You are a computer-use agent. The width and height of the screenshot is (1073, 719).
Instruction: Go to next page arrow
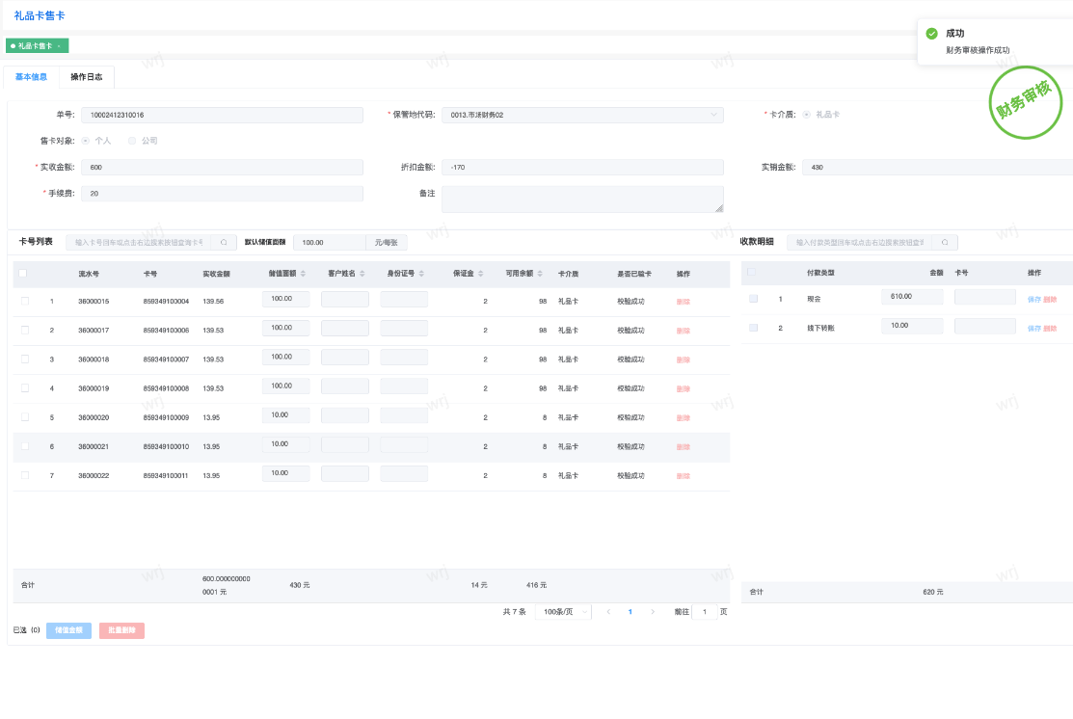coord(653,612)
